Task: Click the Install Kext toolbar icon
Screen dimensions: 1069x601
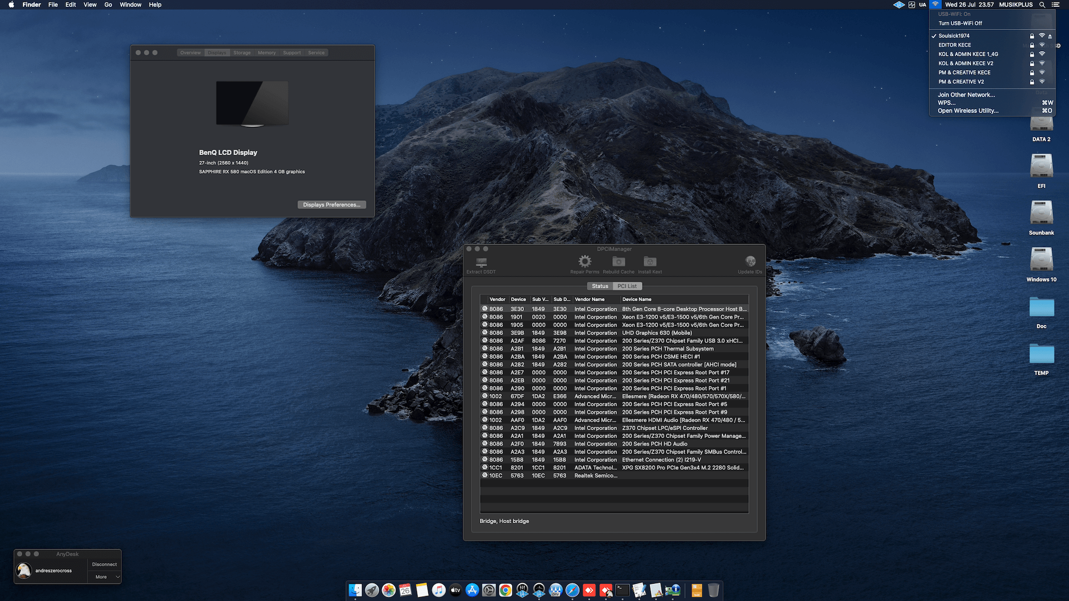Action: click(x=650, y=262)
